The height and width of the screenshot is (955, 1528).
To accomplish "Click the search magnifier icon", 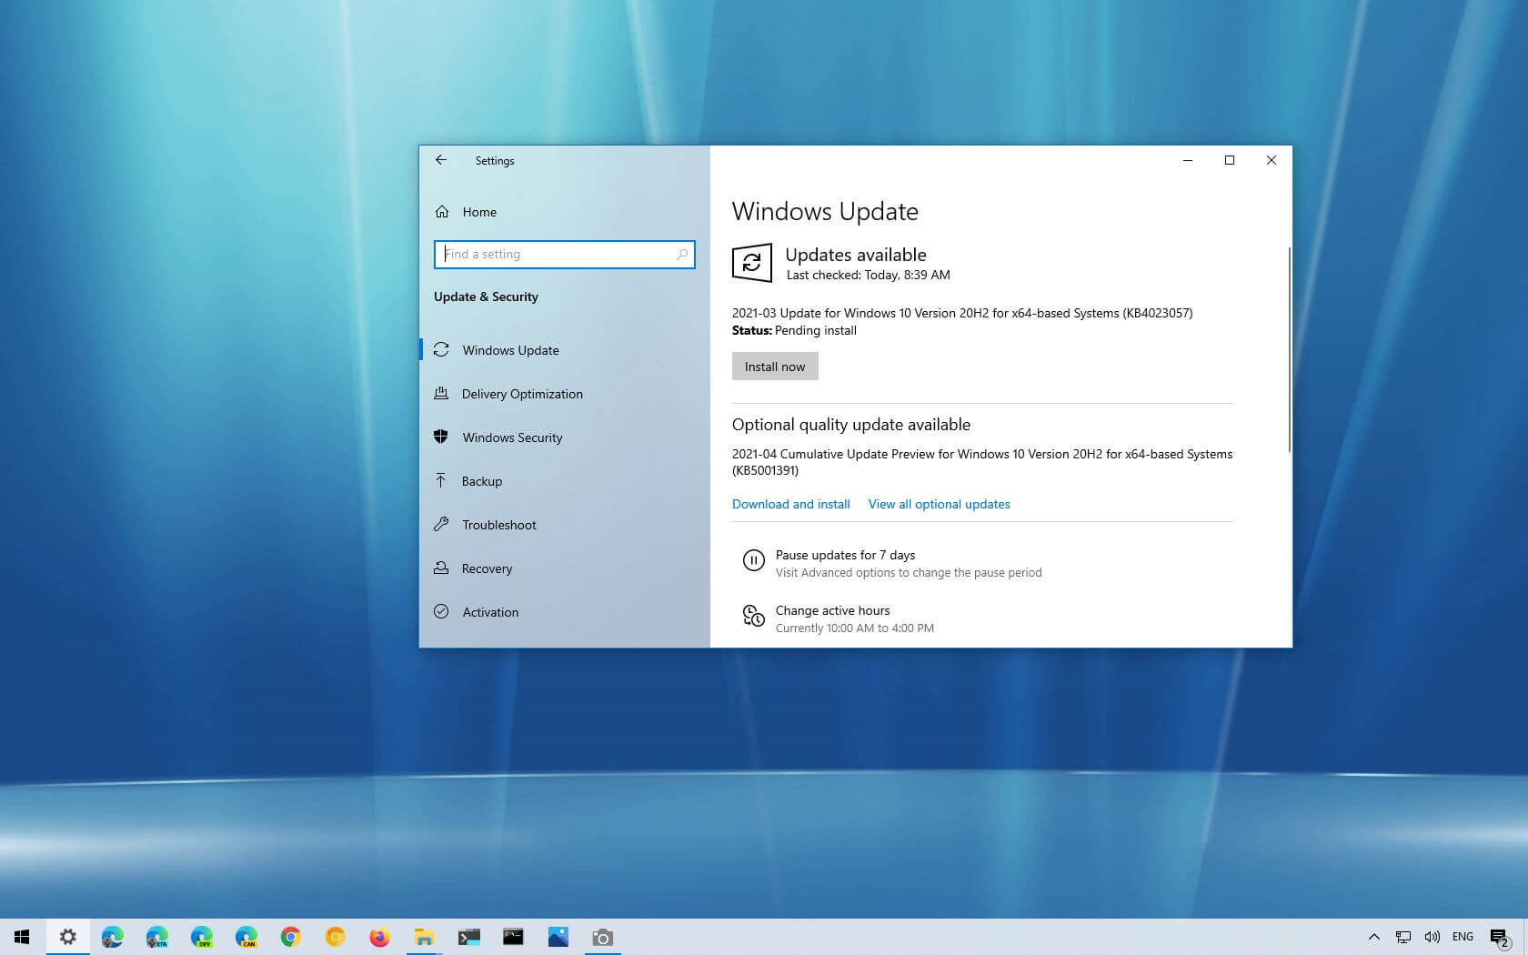I will [x=682, y=255].
